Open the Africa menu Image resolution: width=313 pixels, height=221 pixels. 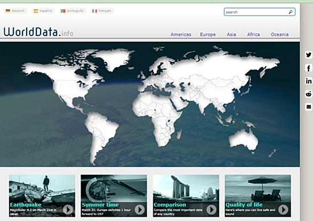pos(254,35)
